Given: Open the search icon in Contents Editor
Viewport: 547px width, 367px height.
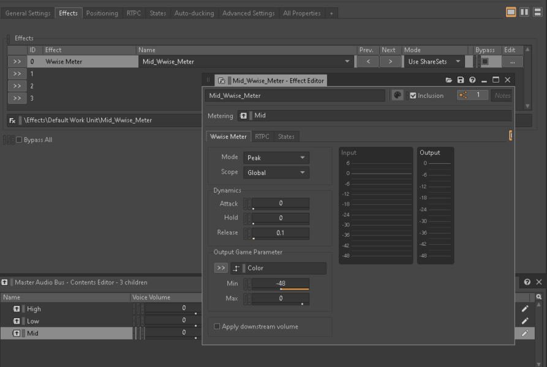Looking at the screenshot, I should point(538,297).
